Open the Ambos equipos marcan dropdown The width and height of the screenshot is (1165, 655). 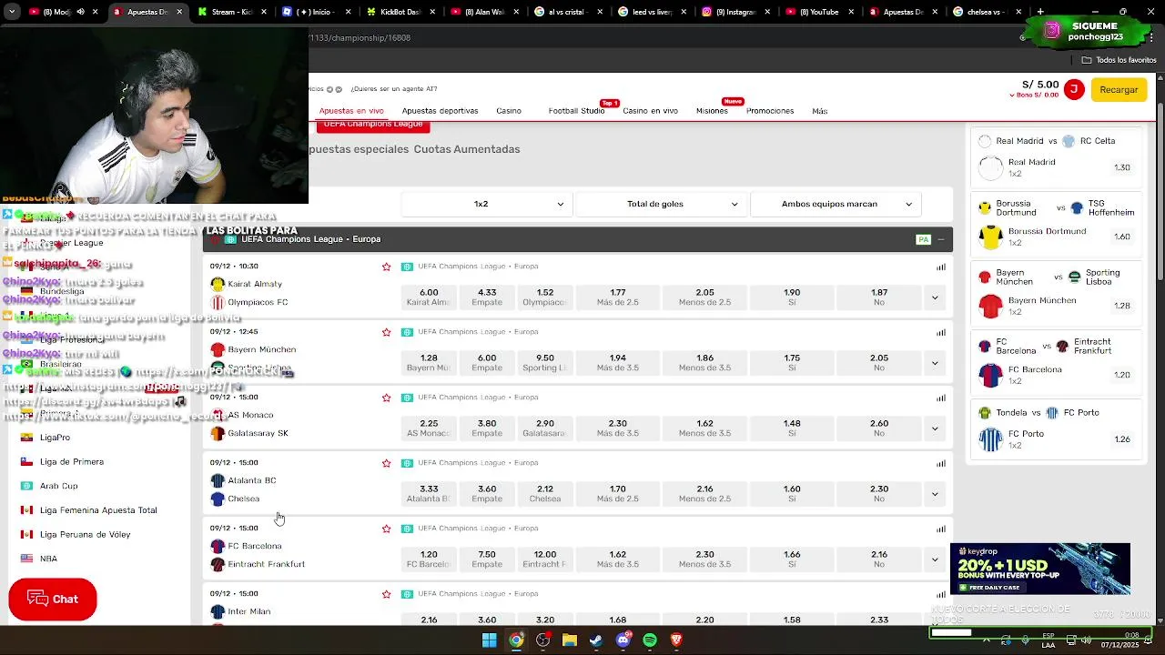tap(836, 204)
